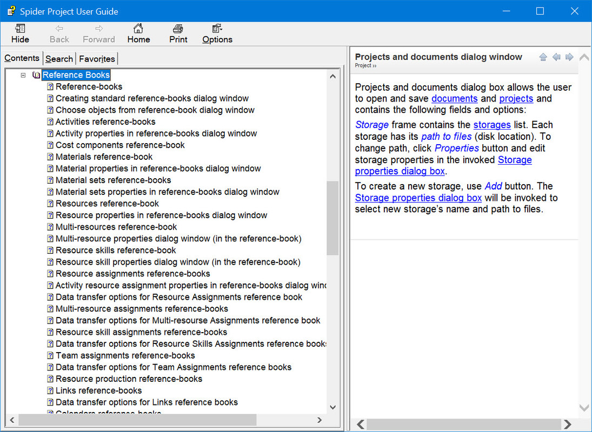
Task: Click topic icon beside Resource production reference-books
Action: 50,379
